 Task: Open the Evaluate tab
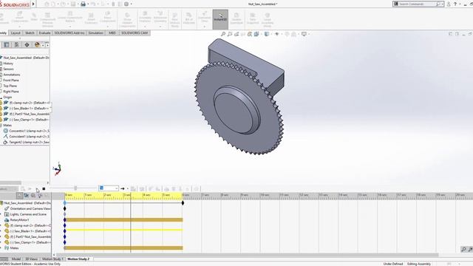44,33
